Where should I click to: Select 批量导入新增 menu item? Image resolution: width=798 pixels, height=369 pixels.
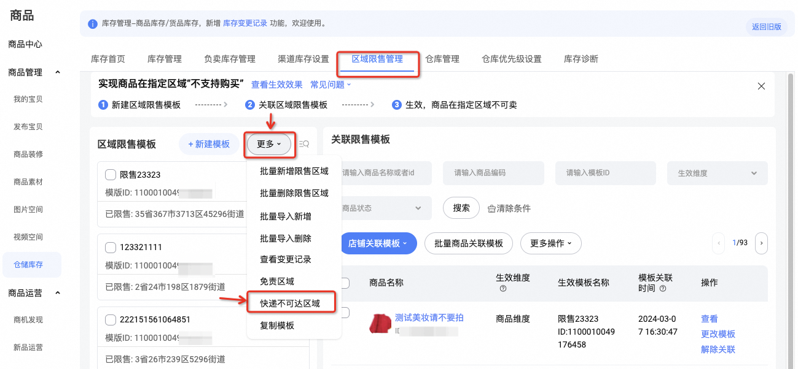pyautogui.click(x=286, y=216)
